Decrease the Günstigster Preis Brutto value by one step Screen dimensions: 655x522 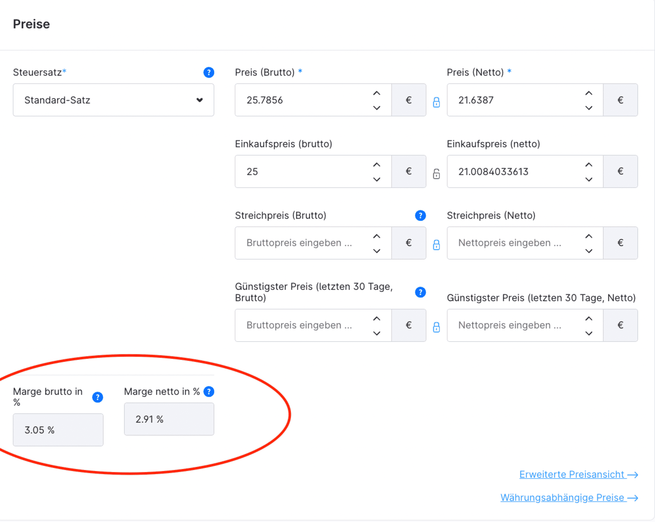tap(377, 333)
